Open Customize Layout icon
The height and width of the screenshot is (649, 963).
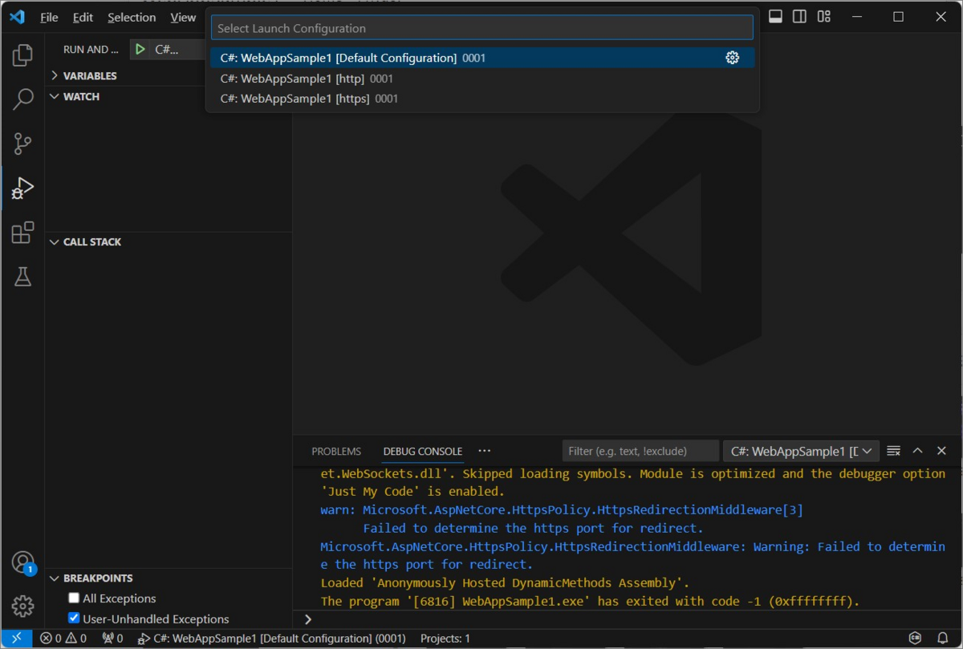coord(824,17)
